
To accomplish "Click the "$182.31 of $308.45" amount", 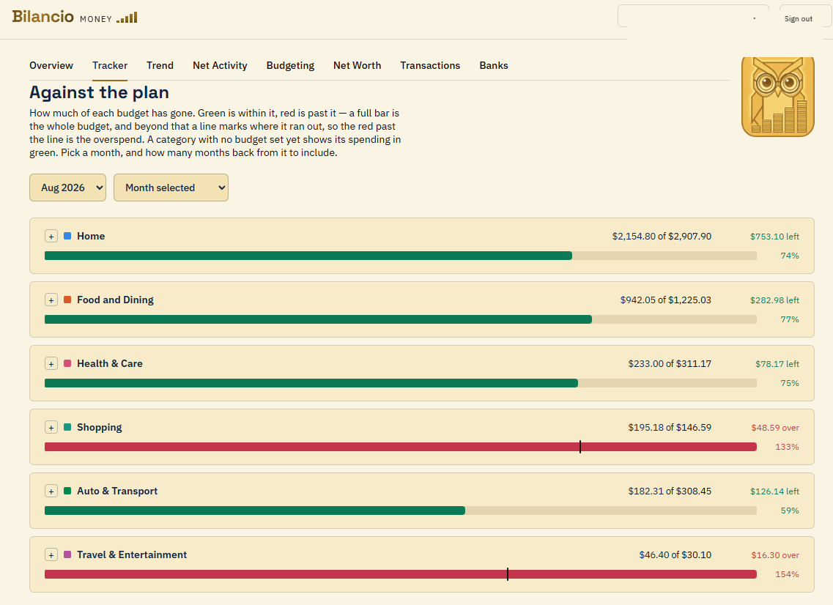I will tap(670, 491).
